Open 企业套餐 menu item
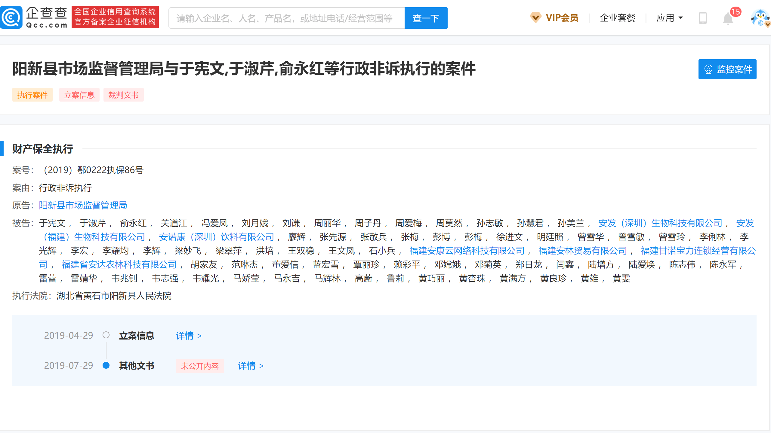 pyautogui.click(x=617, y=18)
